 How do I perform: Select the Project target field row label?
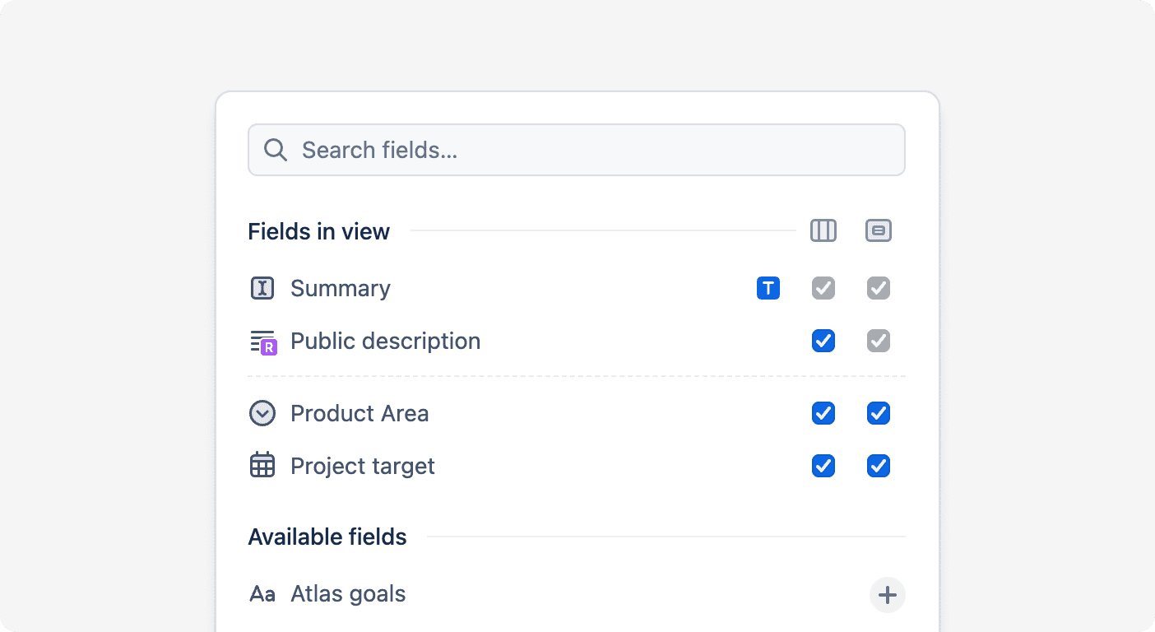(363, 466)
